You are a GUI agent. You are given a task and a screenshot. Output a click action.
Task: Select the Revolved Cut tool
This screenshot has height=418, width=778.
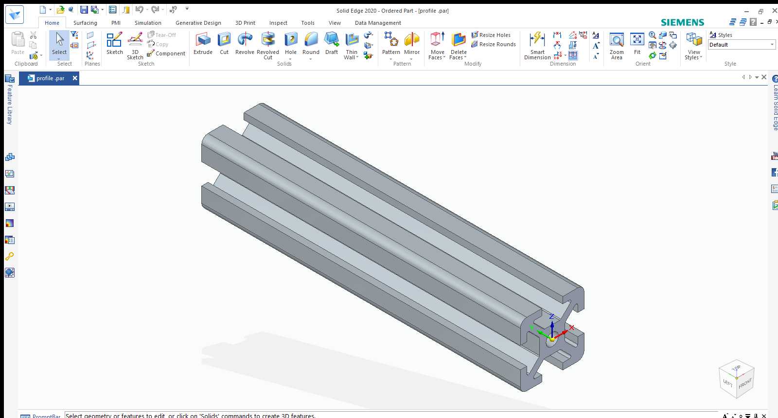268,46
